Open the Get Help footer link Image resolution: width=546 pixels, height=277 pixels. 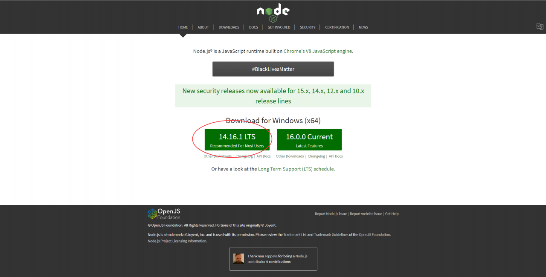click(392, 214)
